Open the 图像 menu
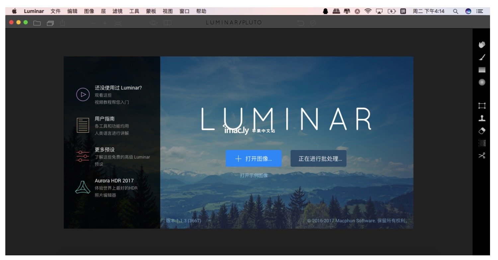Image resolution: width=498 pixels, height=260 pixels. (89, 11)
